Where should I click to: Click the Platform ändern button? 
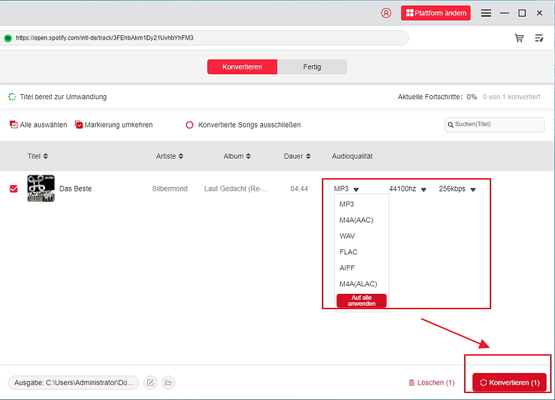[436, 13]
